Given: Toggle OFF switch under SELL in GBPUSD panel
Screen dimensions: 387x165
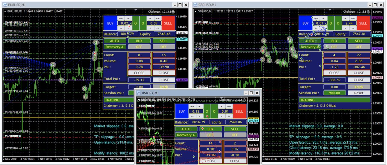Looking at the screenshot, I should point(358,47).
